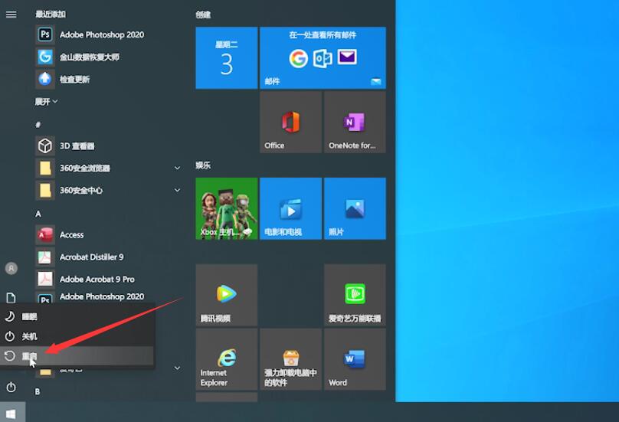This screenshot has height=422, width=619.
Task: Select 重启 restart in power menu
Action: 77,356
